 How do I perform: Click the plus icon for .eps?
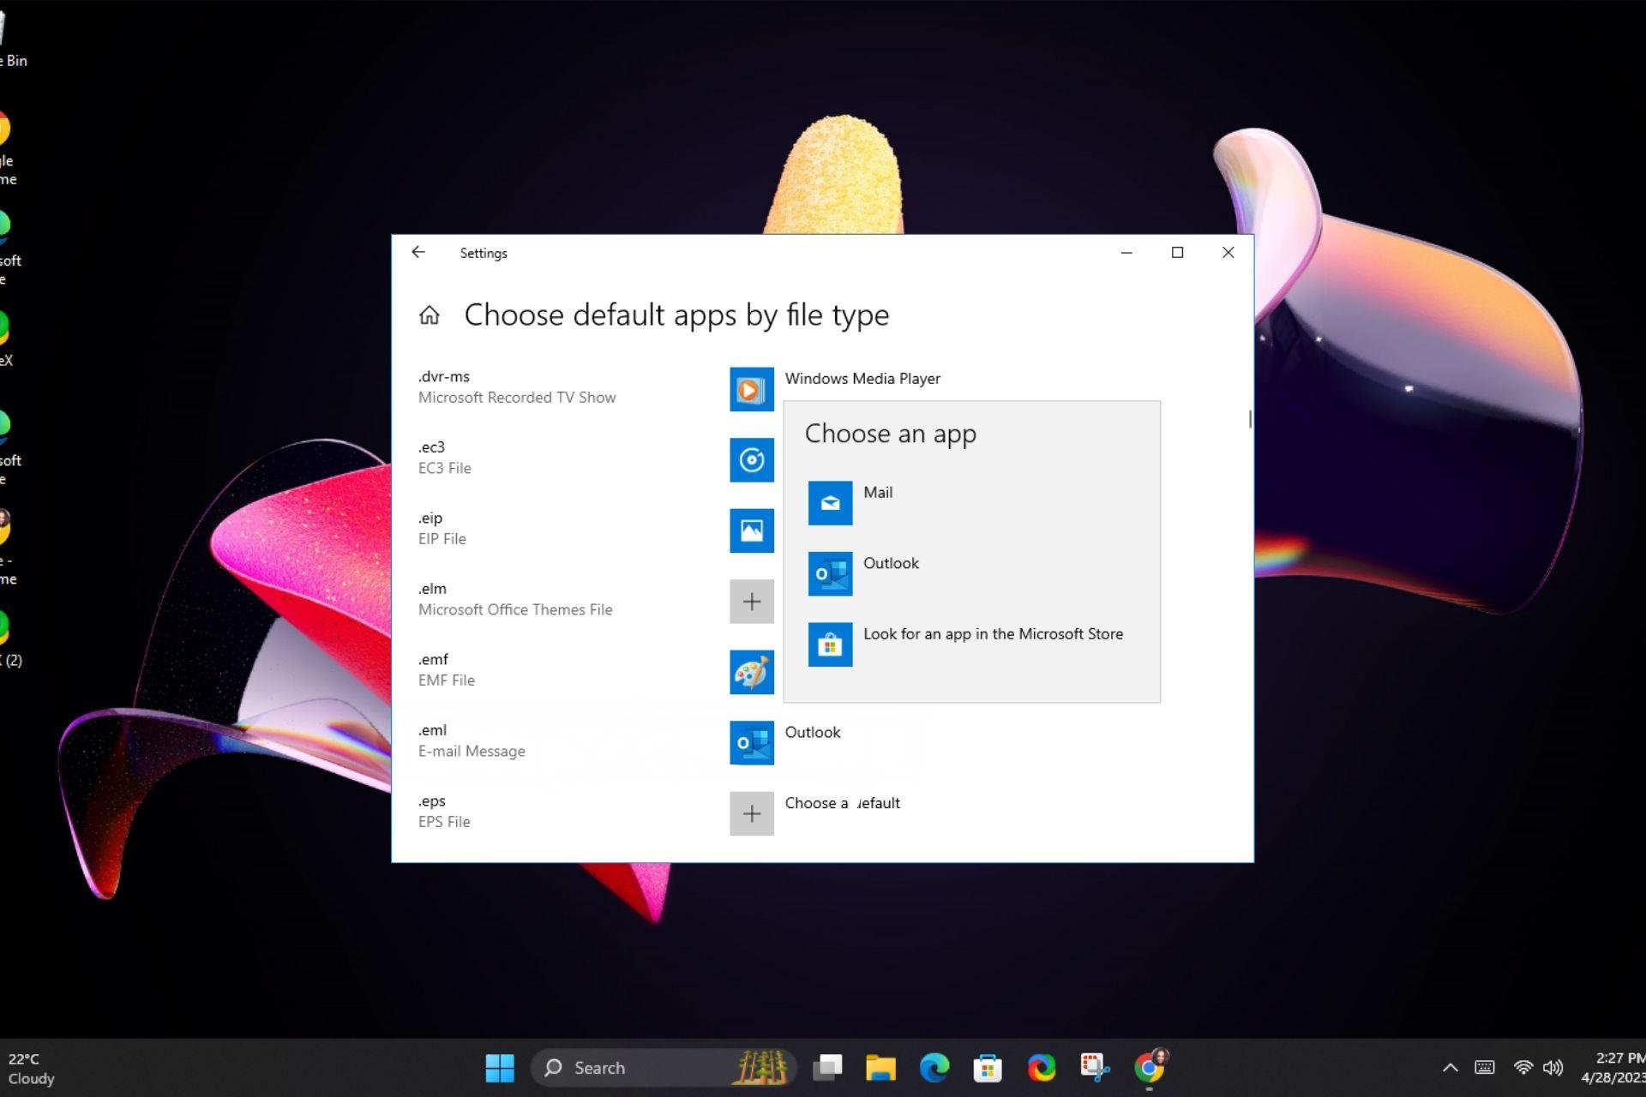pos(751,813)
